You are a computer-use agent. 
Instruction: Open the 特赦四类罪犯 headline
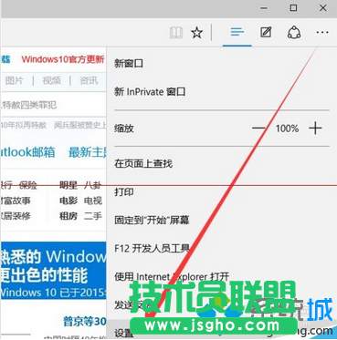coord(29,105)
